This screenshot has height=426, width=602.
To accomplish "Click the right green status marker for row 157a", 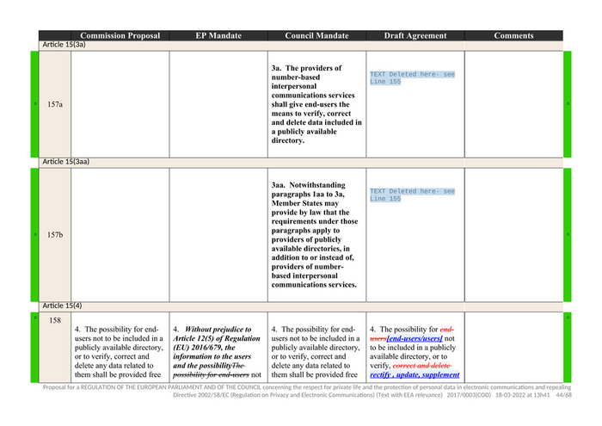I will coord(568,104).
